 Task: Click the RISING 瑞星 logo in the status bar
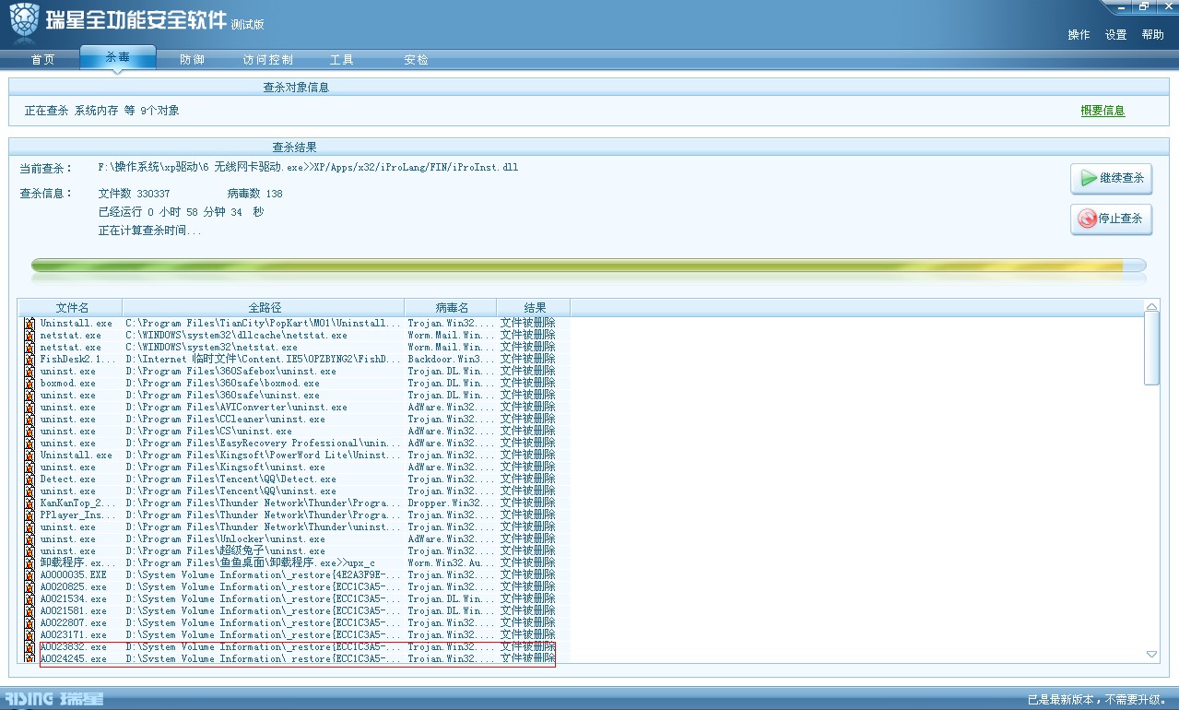tap(54, 699)
